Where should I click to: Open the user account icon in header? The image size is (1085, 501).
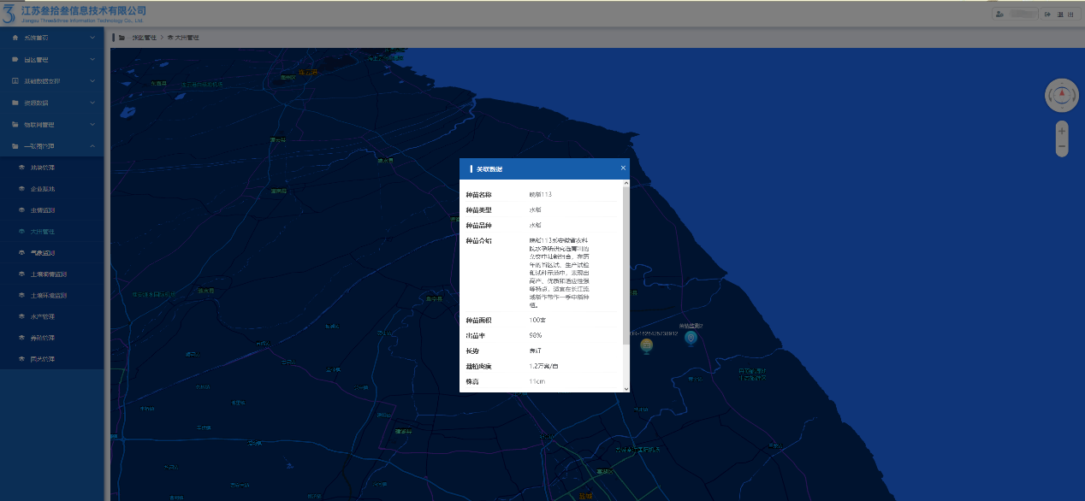pos(999,14)
